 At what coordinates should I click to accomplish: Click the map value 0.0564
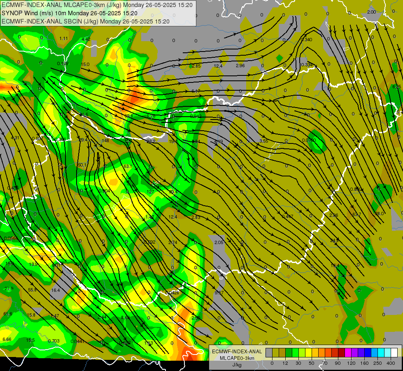pos(11,238)
